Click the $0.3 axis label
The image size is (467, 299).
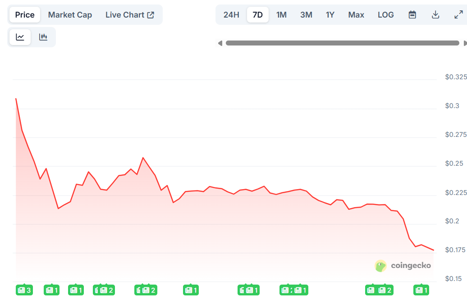point(452,106)
